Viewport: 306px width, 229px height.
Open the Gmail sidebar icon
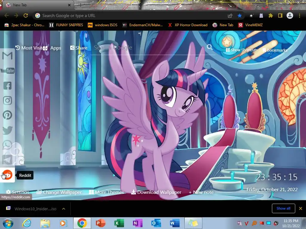(7, 56)
